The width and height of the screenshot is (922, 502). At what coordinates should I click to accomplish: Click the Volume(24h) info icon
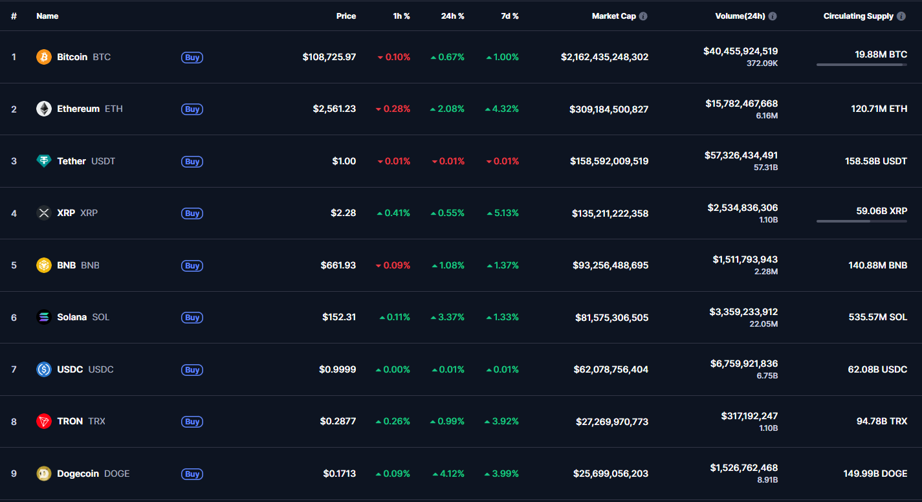point(771,16)
